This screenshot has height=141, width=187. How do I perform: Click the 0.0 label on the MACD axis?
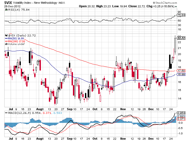pos(180,123)
